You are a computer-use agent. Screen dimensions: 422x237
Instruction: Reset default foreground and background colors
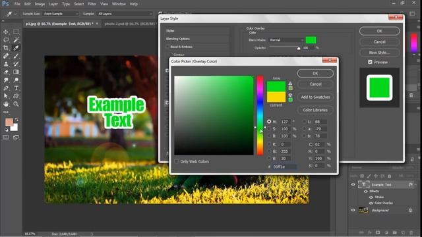[x=6, y=130]
